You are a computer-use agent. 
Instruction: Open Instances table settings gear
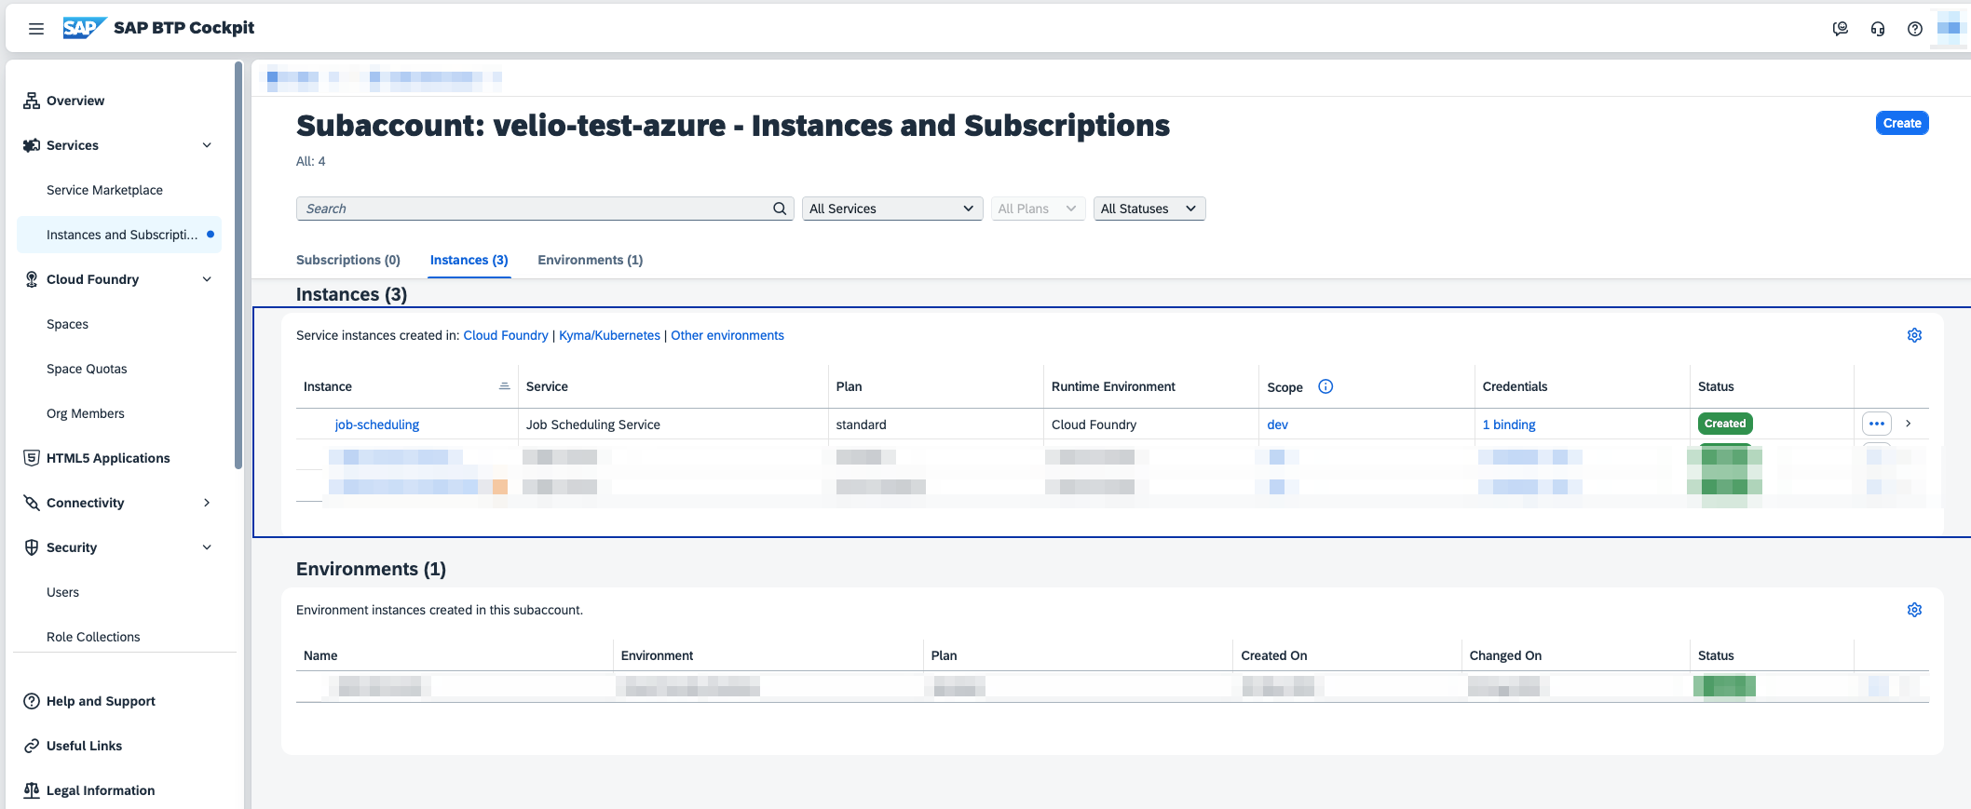pos(1914,335)
